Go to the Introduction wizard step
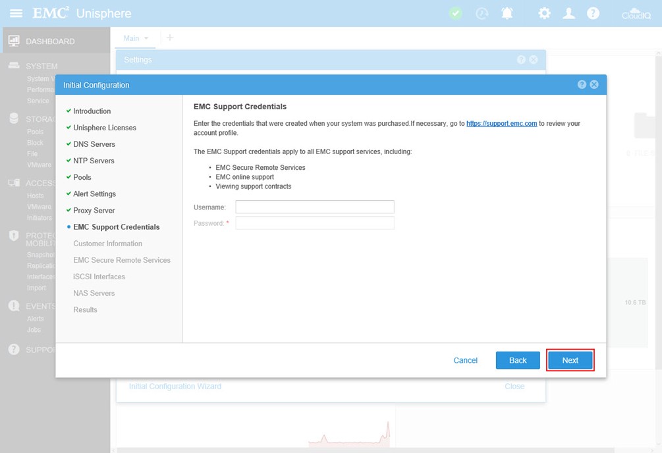 pyautogui.click(x=92, y=111)
